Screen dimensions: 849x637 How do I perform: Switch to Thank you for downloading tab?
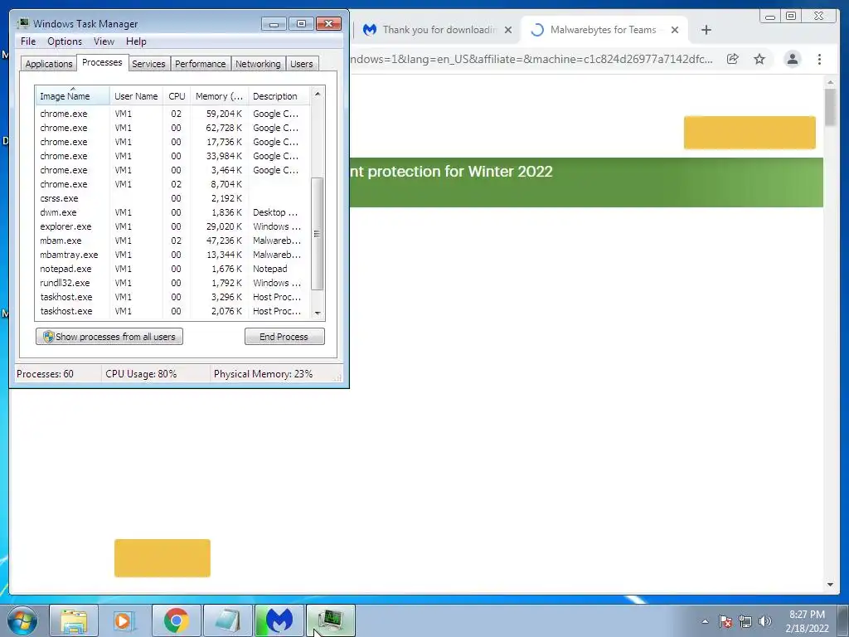436,30
